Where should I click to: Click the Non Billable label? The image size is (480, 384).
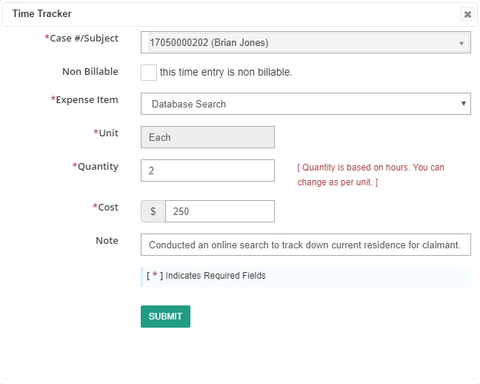coord(90,71)
